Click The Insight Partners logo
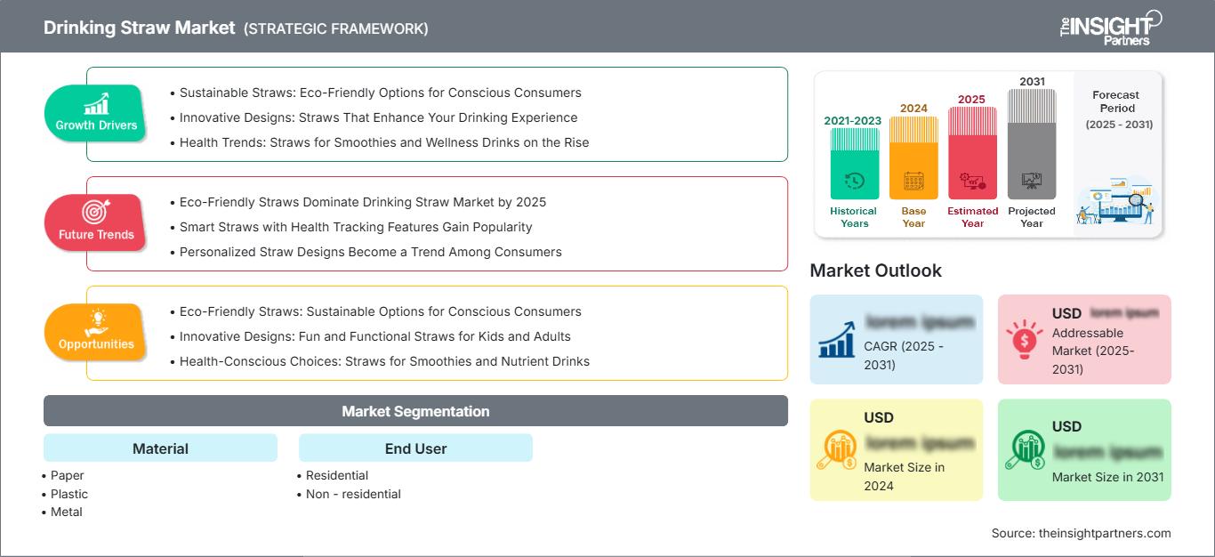This screenshot has height=557, width=1215. (x=1111, y=27)
